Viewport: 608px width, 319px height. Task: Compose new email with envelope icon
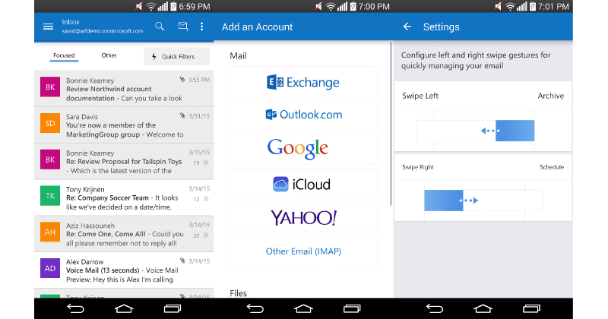[183, 27]
